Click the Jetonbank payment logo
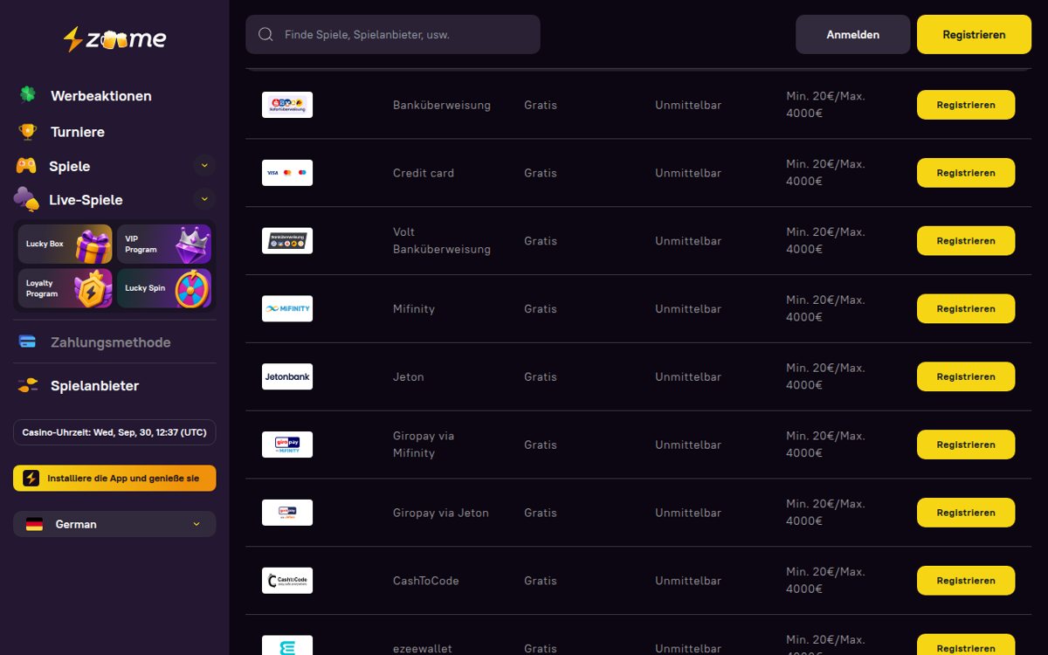The width and height of the screenshot is (1048, 655). tap(287, 376)
